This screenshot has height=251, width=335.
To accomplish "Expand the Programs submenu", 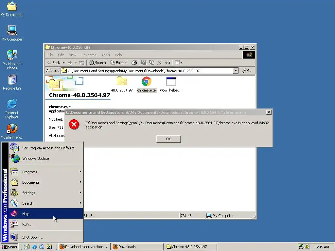I will click(46, 172).
